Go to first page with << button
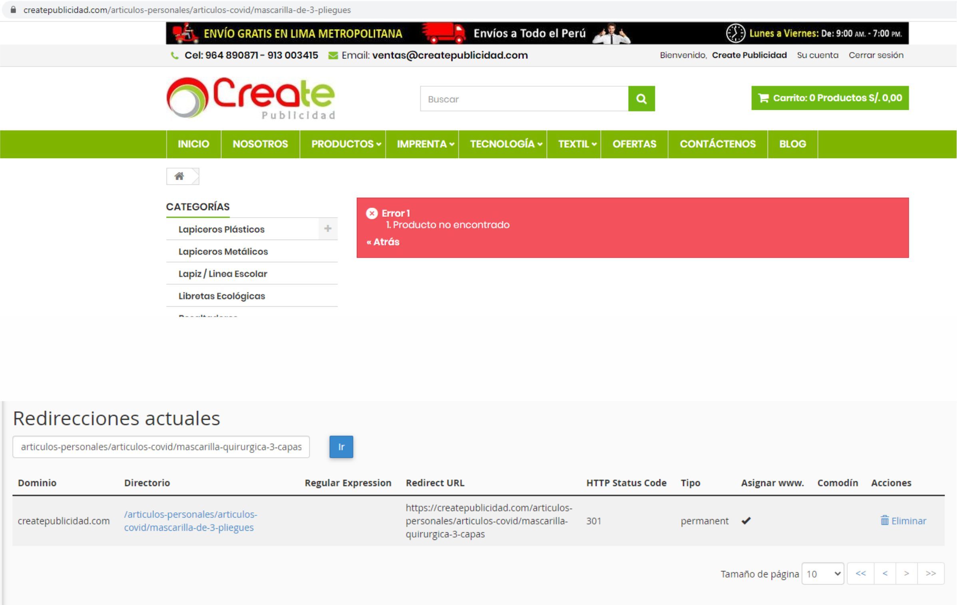 tap(861, 573)
